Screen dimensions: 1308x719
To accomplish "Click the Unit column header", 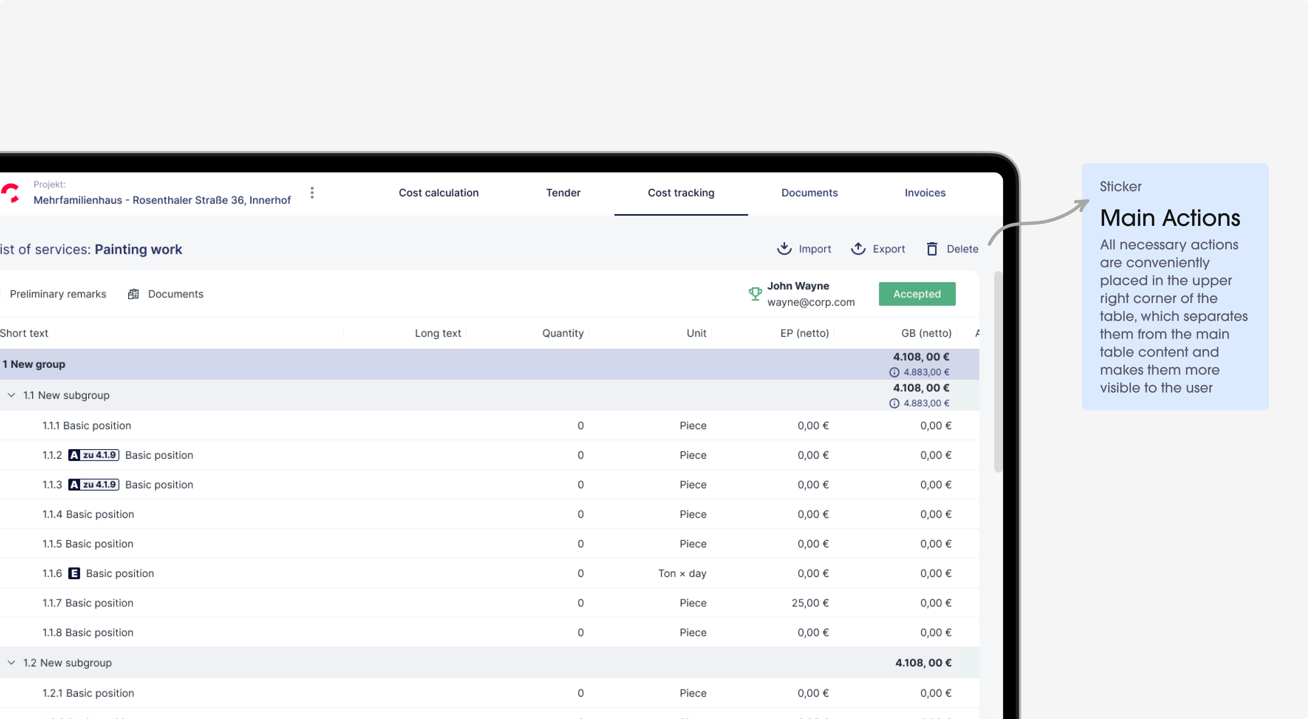I will pyautogui.click(x=696, y=333).
